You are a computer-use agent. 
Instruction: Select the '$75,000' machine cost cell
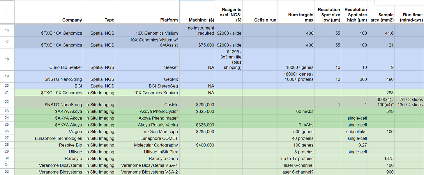[198, 42]
